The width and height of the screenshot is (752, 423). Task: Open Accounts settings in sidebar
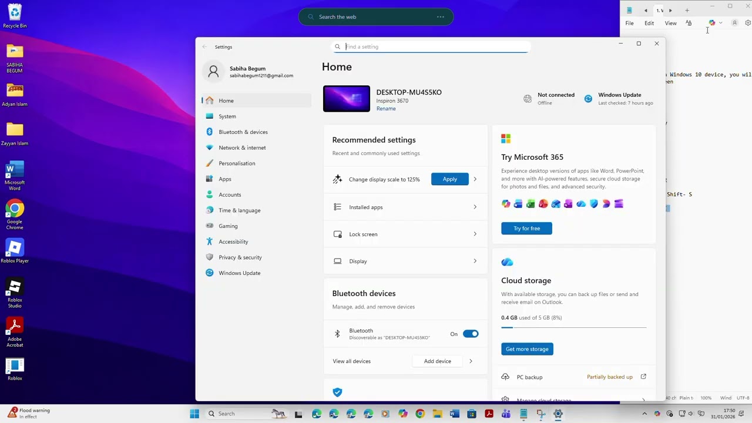coord(256,194)
